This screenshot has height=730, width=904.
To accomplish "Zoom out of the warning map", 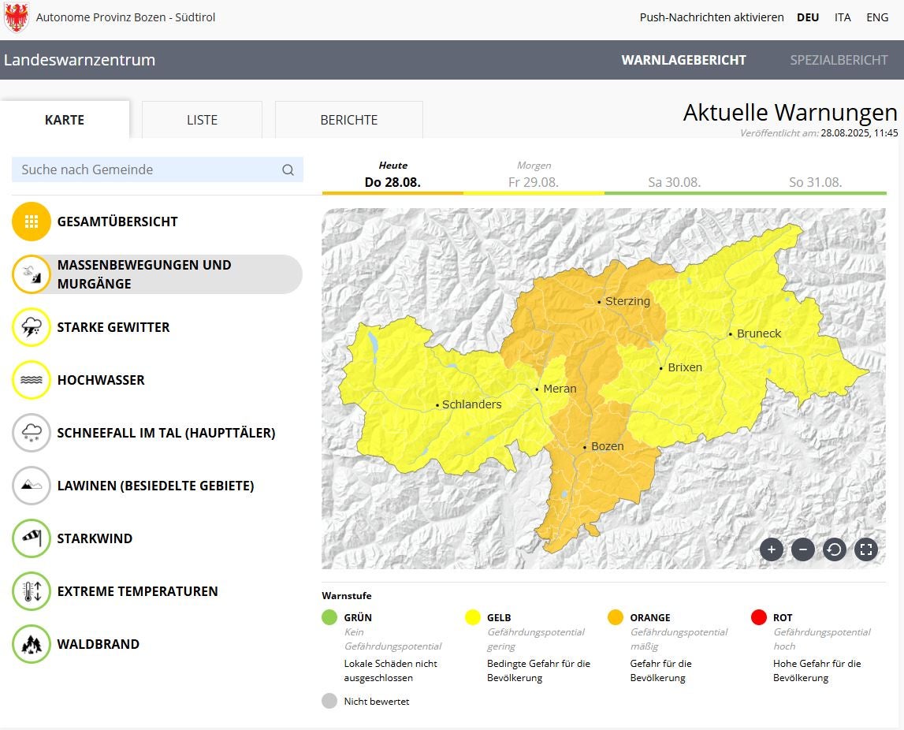I will [x=802, y=549].
